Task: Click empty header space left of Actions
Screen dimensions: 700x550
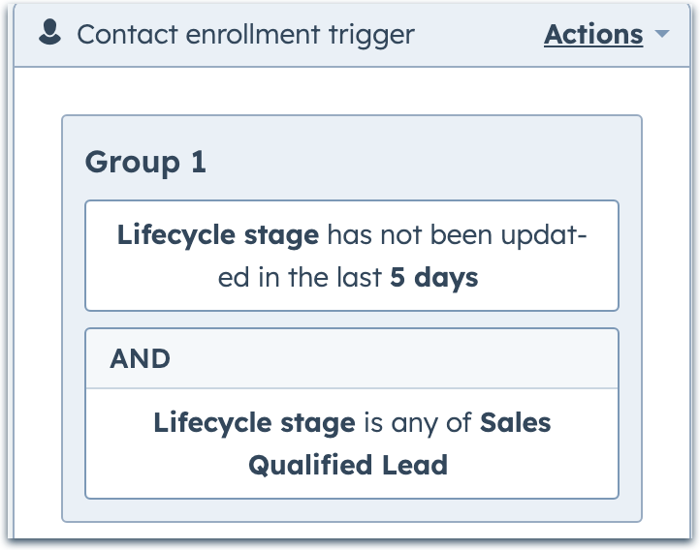Action: pos(475,35)
